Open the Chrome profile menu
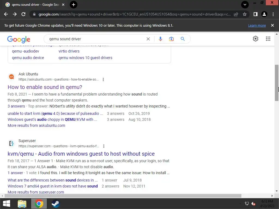The width and height of the screenshot is (279, 209). click(264, 14)
